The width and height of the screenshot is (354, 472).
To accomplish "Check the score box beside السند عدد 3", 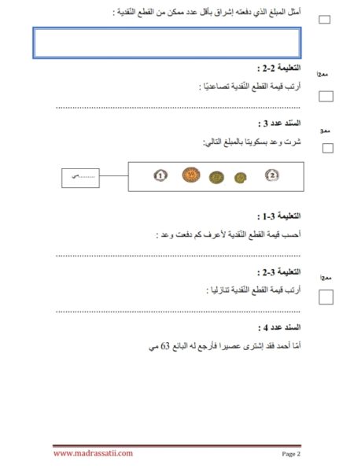I will point(328,148).
